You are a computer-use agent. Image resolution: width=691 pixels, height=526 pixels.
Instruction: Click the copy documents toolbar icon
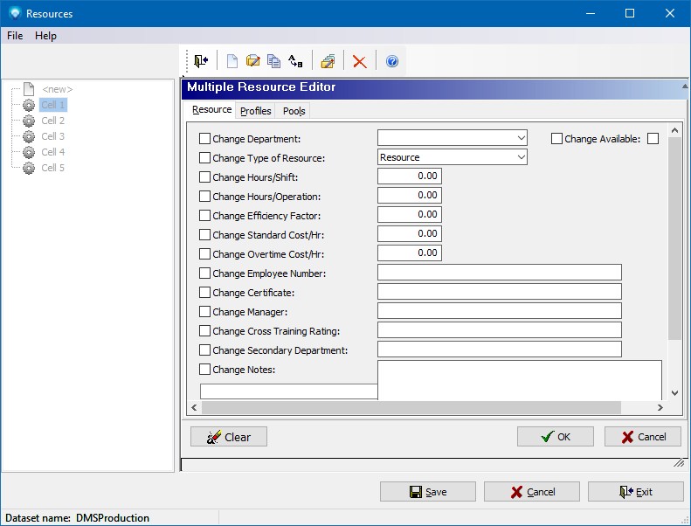point(274,61)
